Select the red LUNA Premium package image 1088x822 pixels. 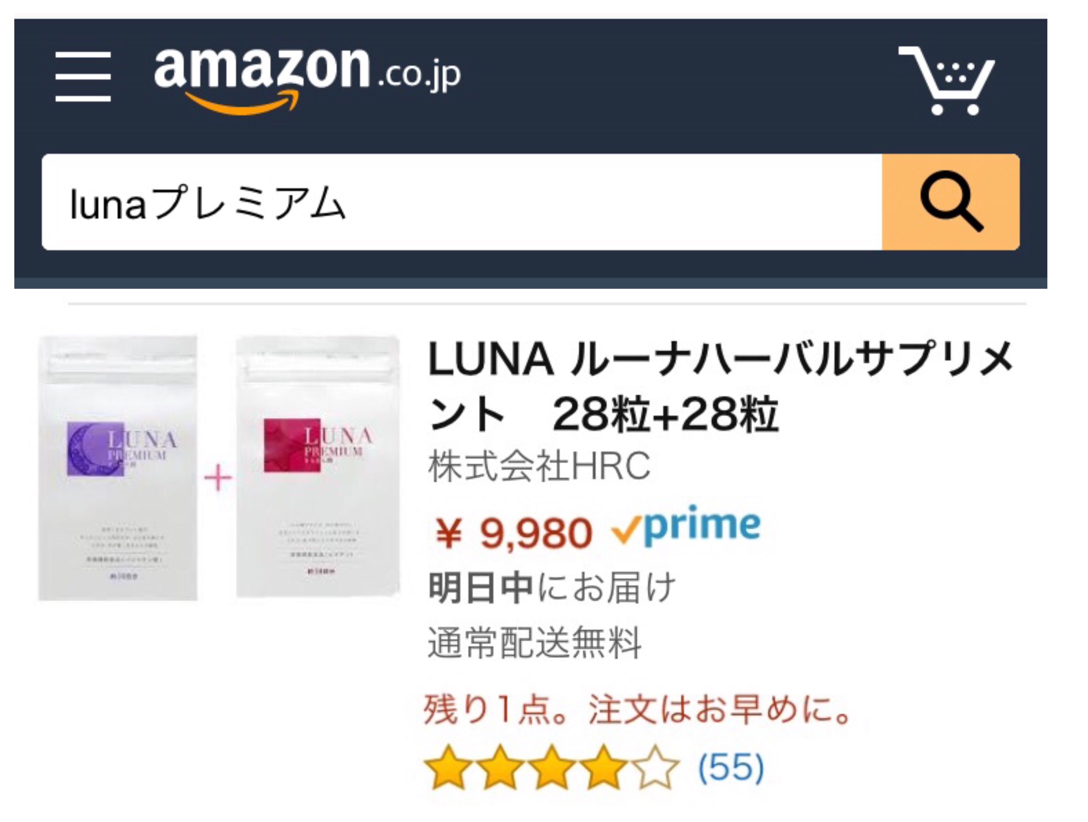pyautogui.click(x=318, y=467)
